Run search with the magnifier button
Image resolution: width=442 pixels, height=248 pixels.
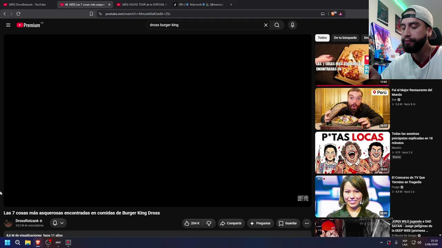(277, 25)
